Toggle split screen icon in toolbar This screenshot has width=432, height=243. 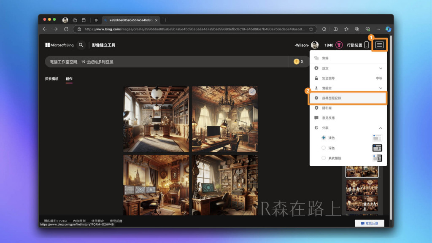(x=335, y=29)
